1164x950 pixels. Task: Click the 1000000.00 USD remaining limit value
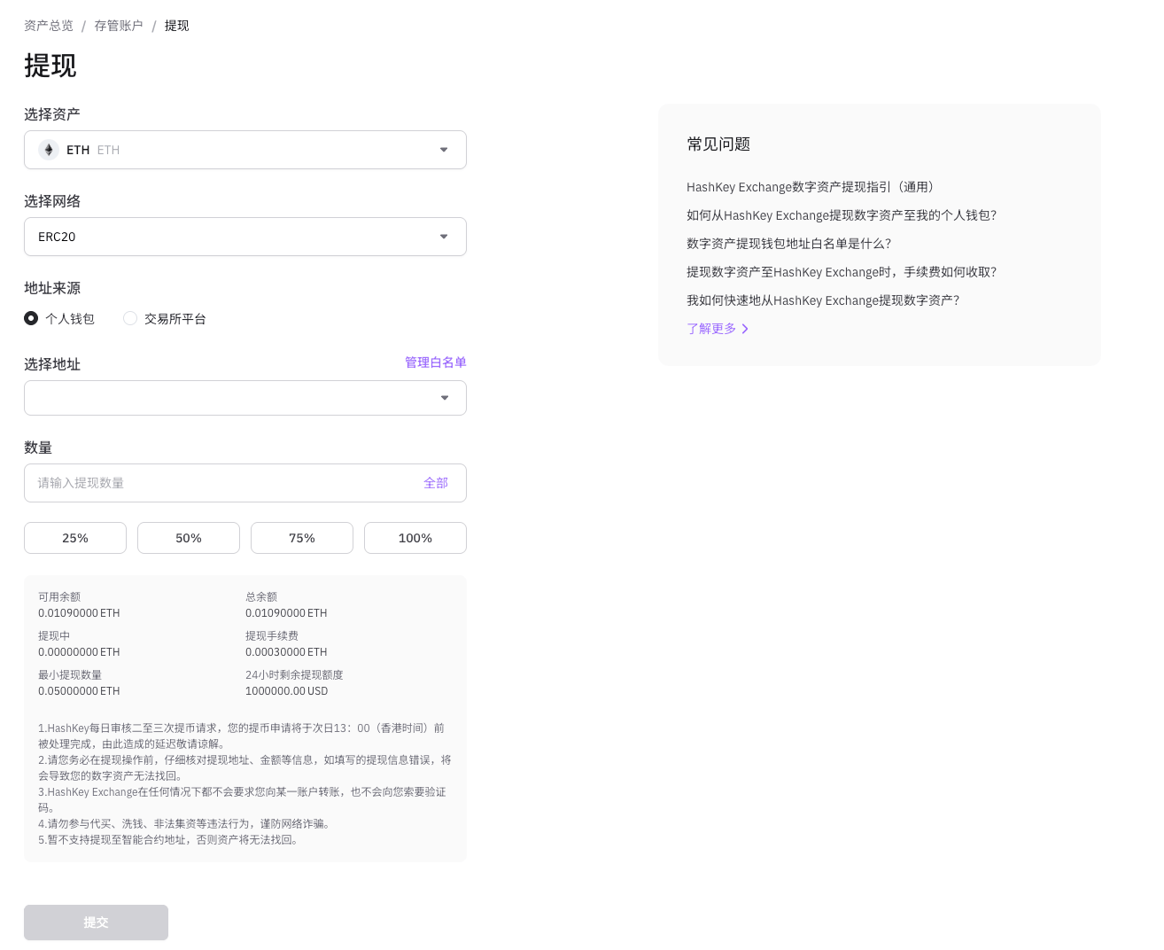(x=286, y=691)
